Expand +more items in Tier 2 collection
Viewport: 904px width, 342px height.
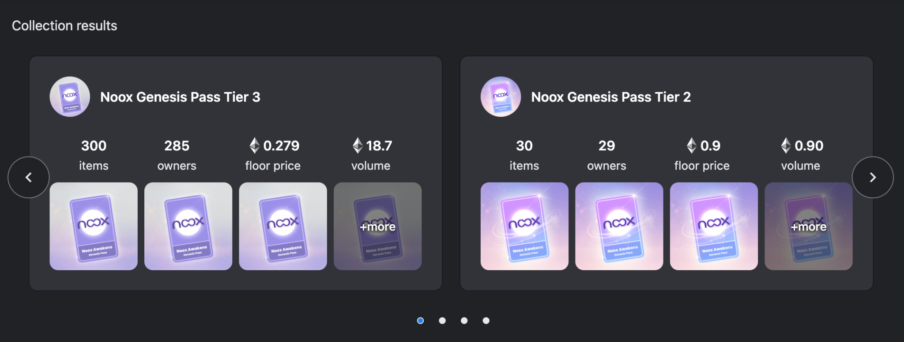808,227
